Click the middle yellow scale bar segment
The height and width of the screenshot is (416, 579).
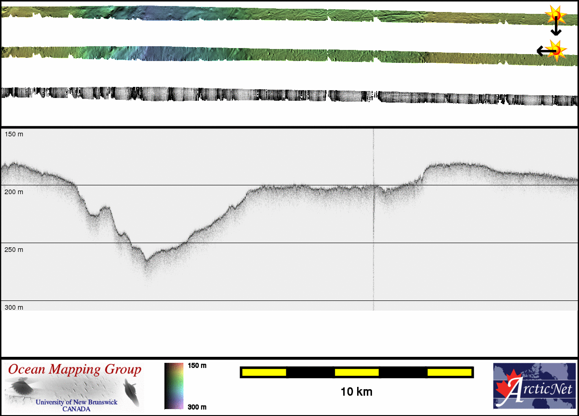point(357,372)
